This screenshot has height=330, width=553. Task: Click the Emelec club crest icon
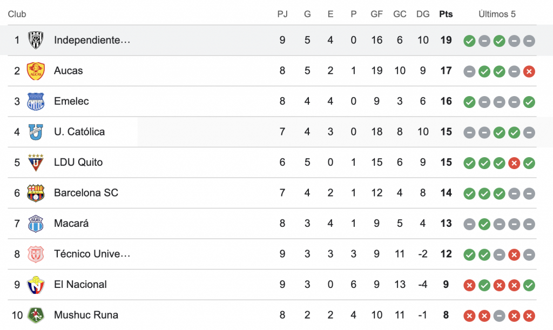(x=36, y=102)
